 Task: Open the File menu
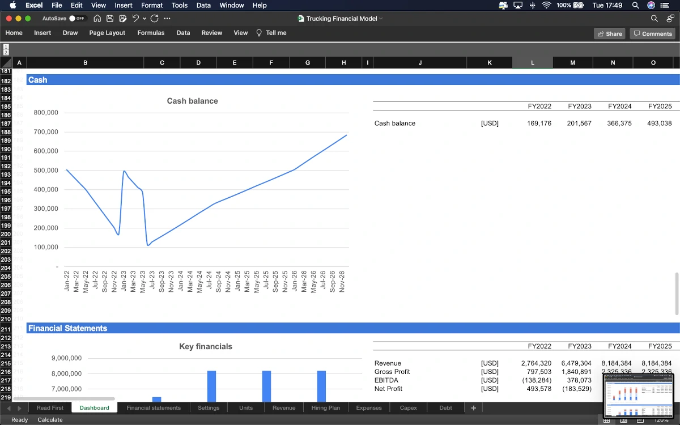coord(57,5)
